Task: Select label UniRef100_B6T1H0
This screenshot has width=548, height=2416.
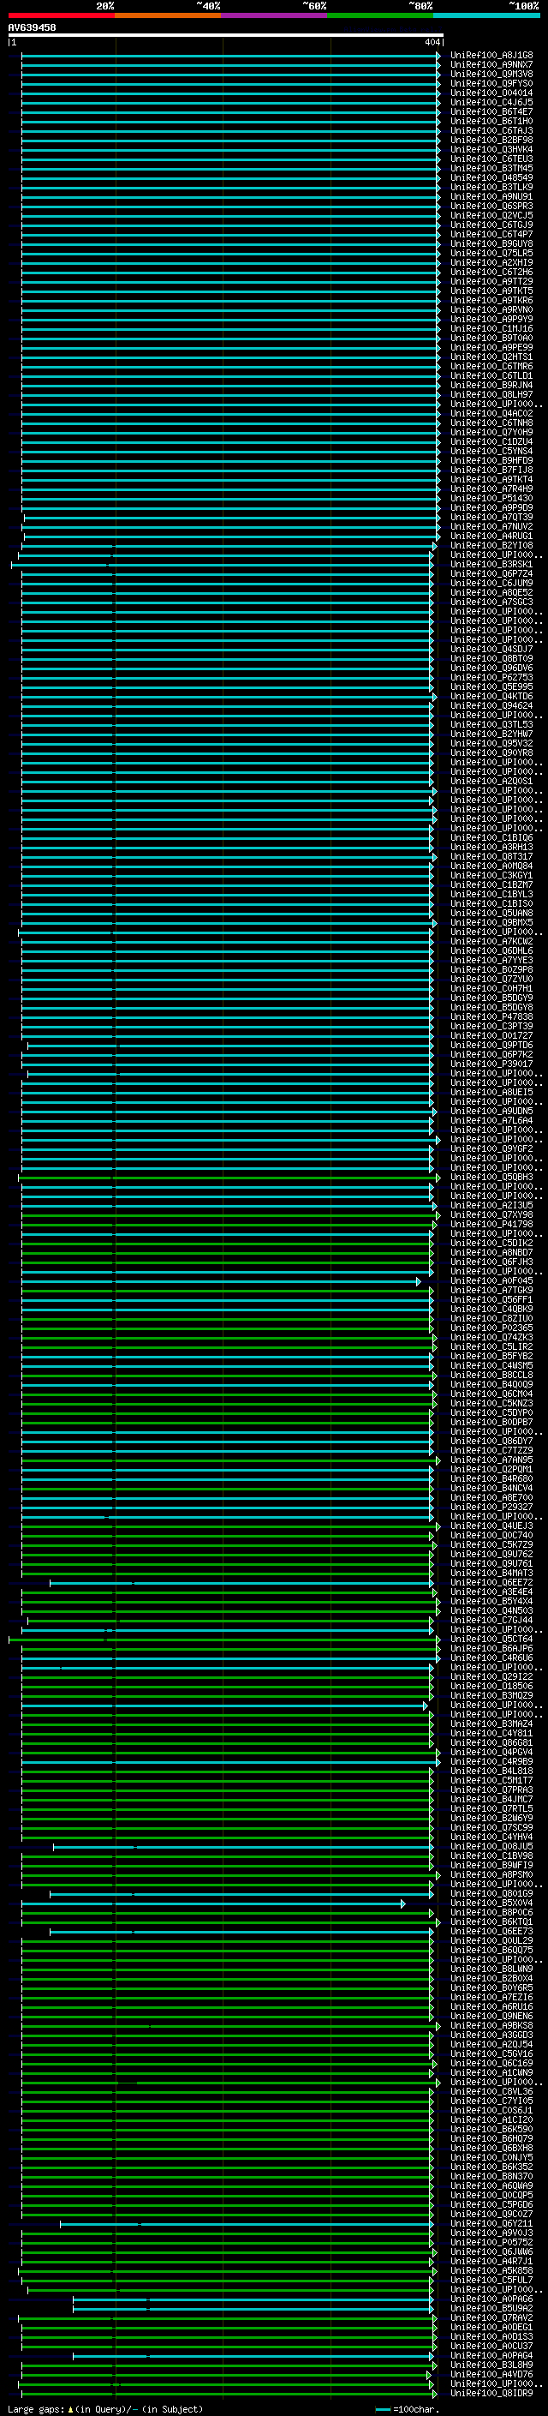Action: pyautogui.click(x=491, y=121)
